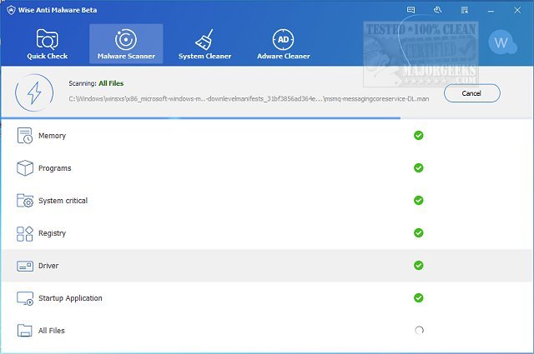The width and height of the screenshot is (534, 354).
Task: Select the Startup Application row label
Action: tap(70, 298)
